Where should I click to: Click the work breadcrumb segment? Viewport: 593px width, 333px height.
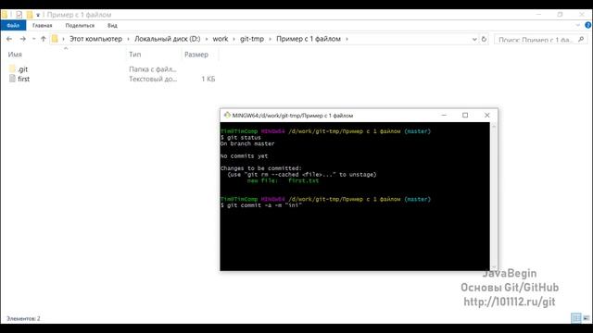tap(221, 39)
